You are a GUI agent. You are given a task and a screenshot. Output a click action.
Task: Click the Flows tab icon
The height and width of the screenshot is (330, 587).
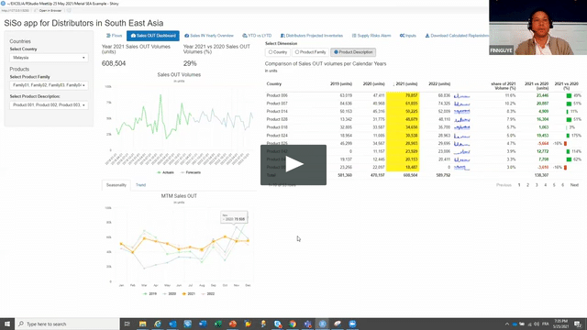click(108, 36)
